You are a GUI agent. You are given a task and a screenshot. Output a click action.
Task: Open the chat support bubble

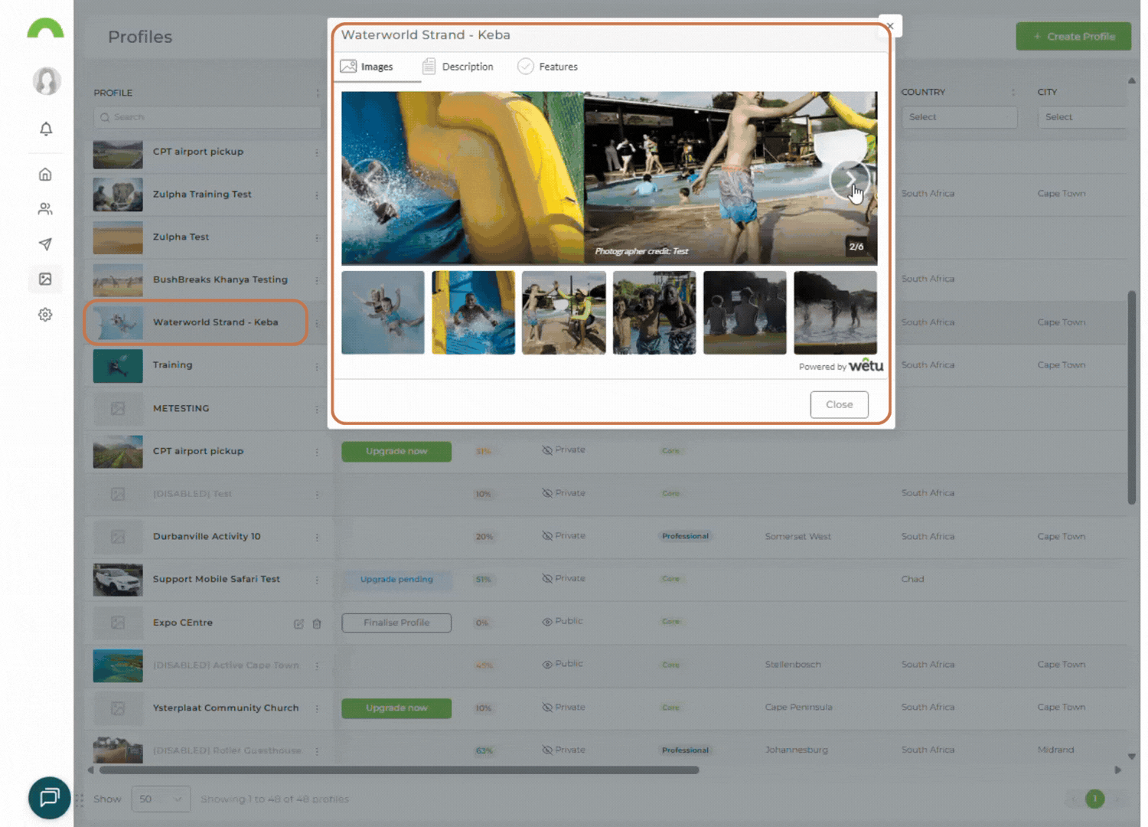(49, 798)
